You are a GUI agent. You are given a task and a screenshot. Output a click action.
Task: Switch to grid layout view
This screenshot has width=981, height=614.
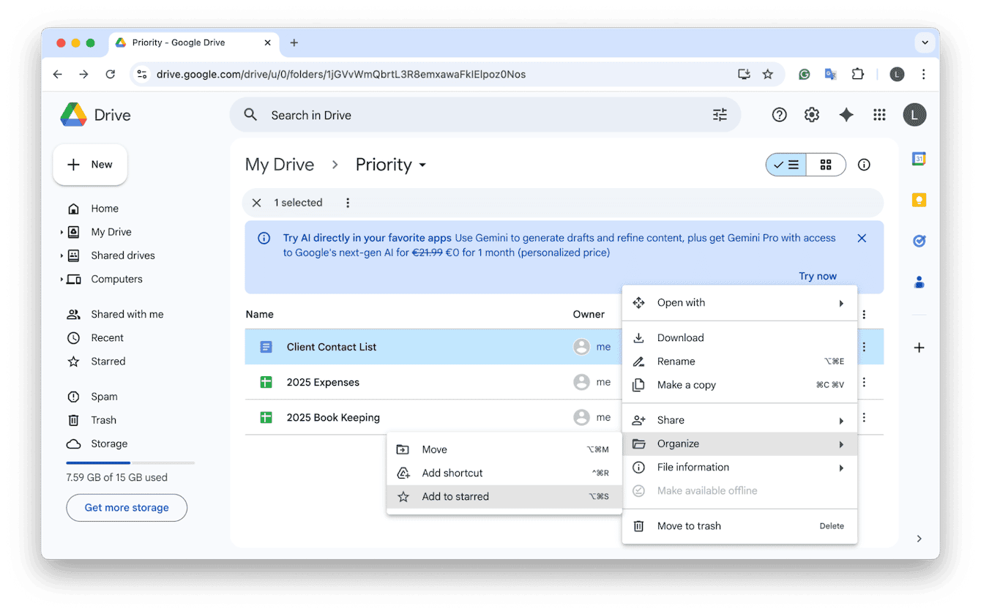point(826,165)
